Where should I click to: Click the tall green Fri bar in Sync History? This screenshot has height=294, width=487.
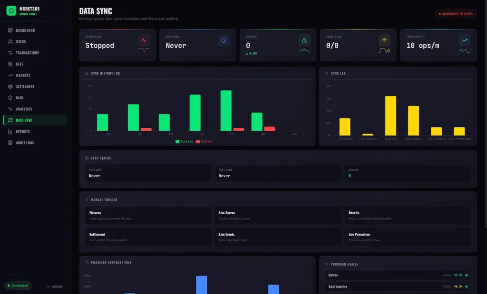click(x=226, y=110)
